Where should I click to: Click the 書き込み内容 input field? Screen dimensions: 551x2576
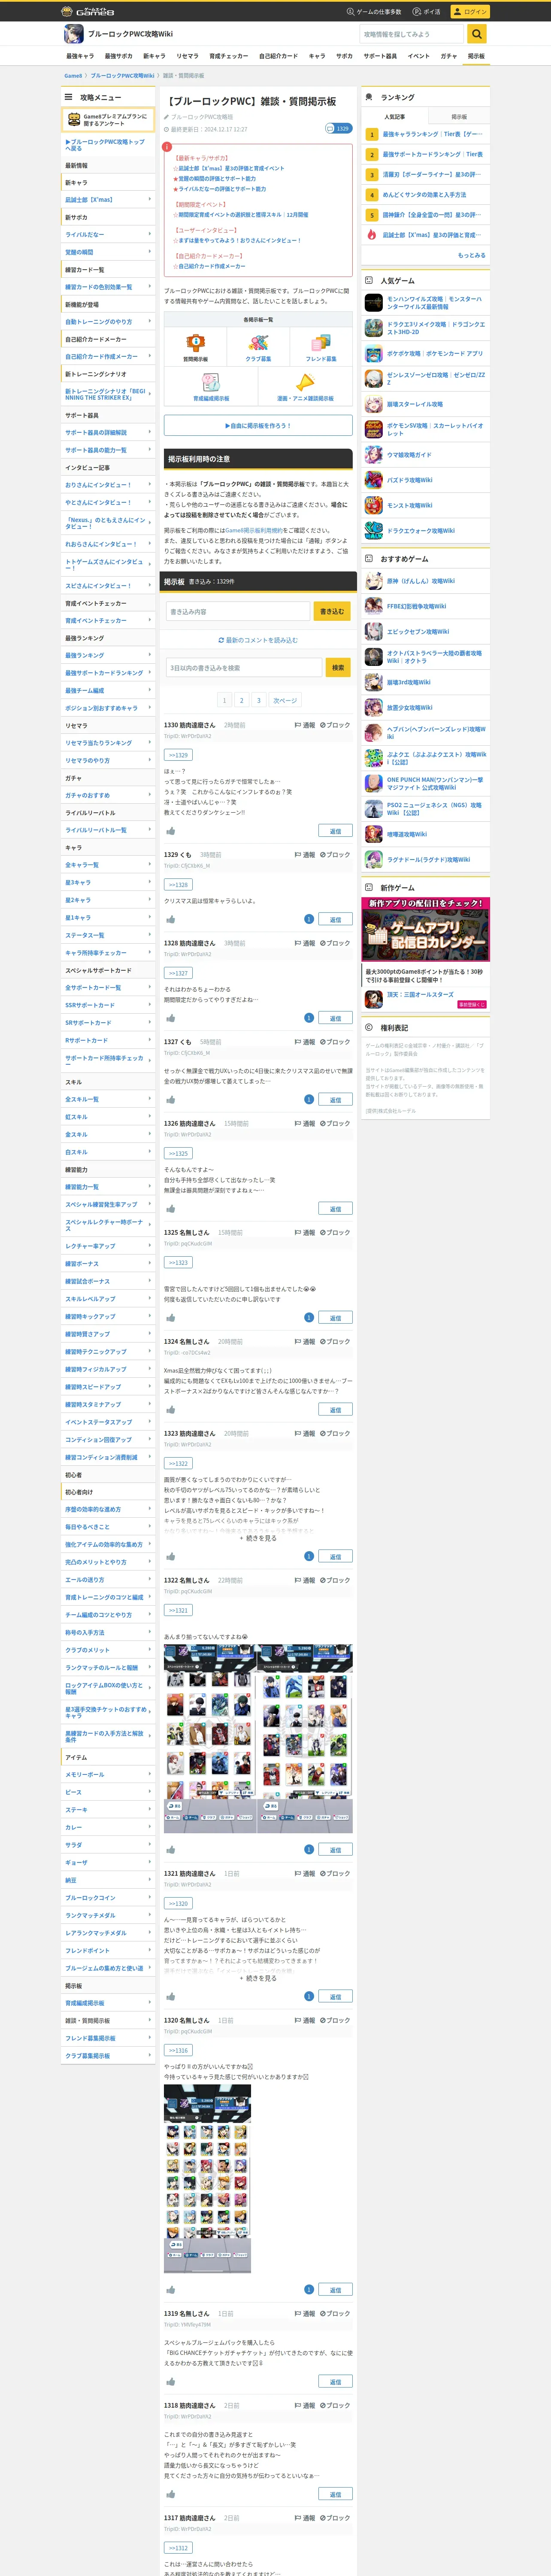(238, 611)
